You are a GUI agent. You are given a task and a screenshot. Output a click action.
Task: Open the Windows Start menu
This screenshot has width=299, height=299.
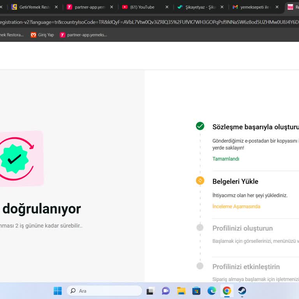point(58,291)
